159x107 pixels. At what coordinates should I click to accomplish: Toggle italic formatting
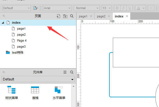click(123, 8)
